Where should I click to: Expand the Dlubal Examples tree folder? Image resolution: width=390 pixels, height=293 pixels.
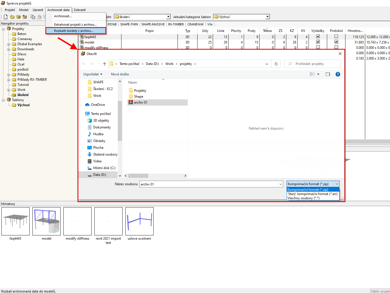(8, 44)
